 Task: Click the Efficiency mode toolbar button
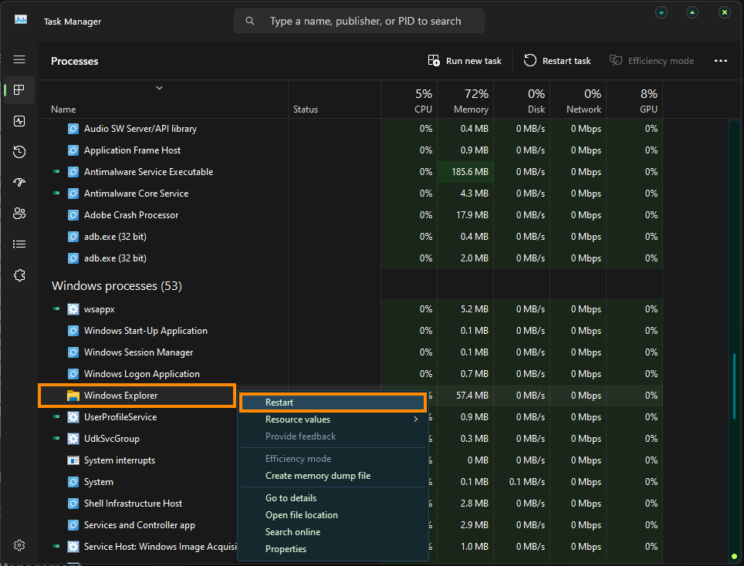652,61
